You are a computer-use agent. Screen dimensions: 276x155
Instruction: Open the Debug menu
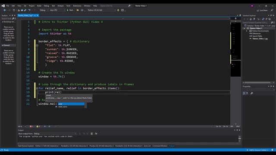pyautogui.click(x=47, y=6)
